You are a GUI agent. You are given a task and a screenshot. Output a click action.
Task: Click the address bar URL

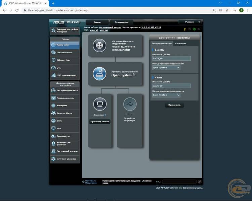[x=72, y=10]
